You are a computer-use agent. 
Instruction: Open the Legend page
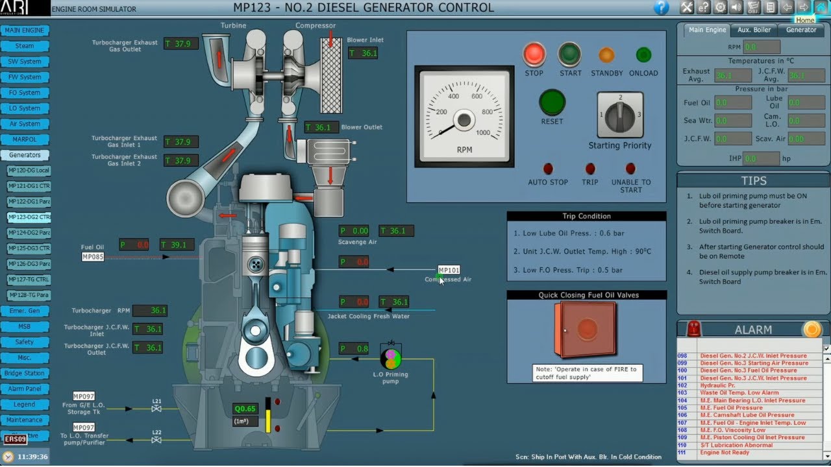[x=25, y=404]
